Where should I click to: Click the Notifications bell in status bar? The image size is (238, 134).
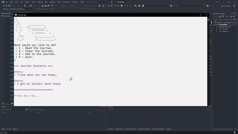[x=235, y=133]
